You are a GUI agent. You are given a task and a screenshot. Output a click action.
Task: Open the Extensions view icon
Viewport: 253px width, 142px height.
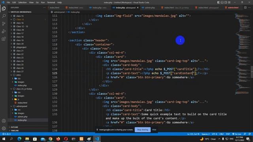click(x=4, y=39)
